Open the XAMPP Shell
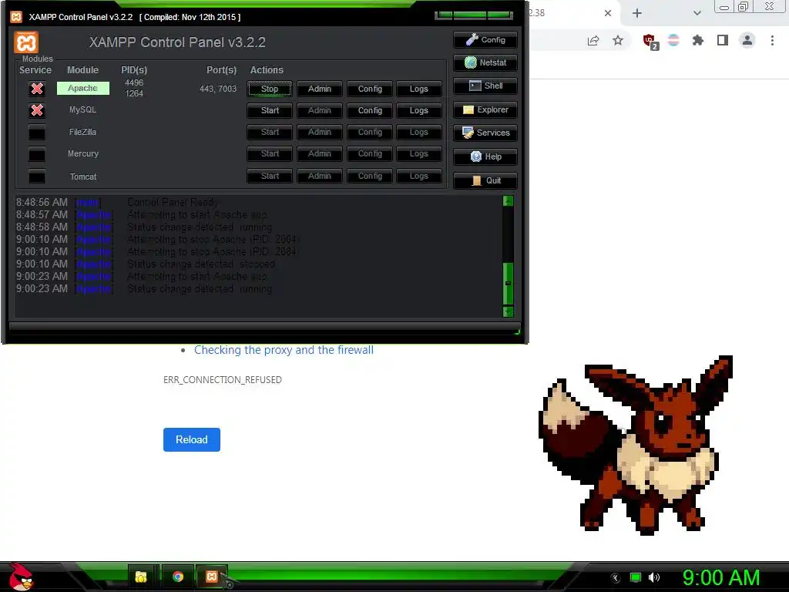Screen dimensions: 789x592 [x=485, y=86]
